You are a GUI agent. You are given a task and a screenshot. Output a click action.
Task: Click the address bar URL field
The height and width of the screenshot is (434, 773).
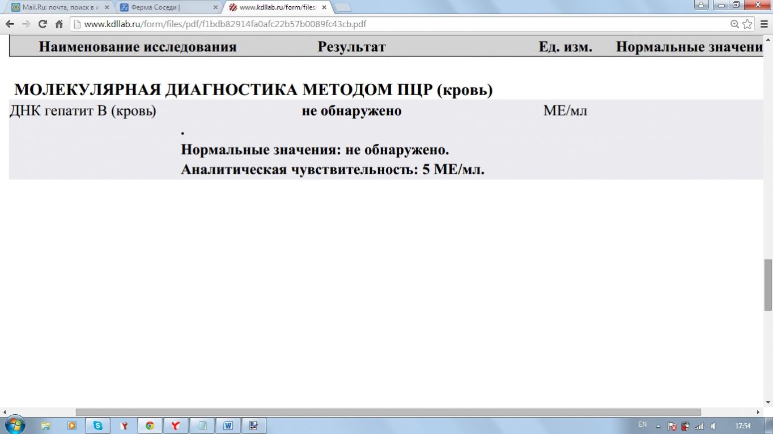[397, 24]
